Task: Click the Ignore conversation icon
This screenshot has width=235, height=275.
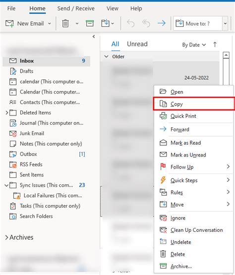Action: (163, 218)
